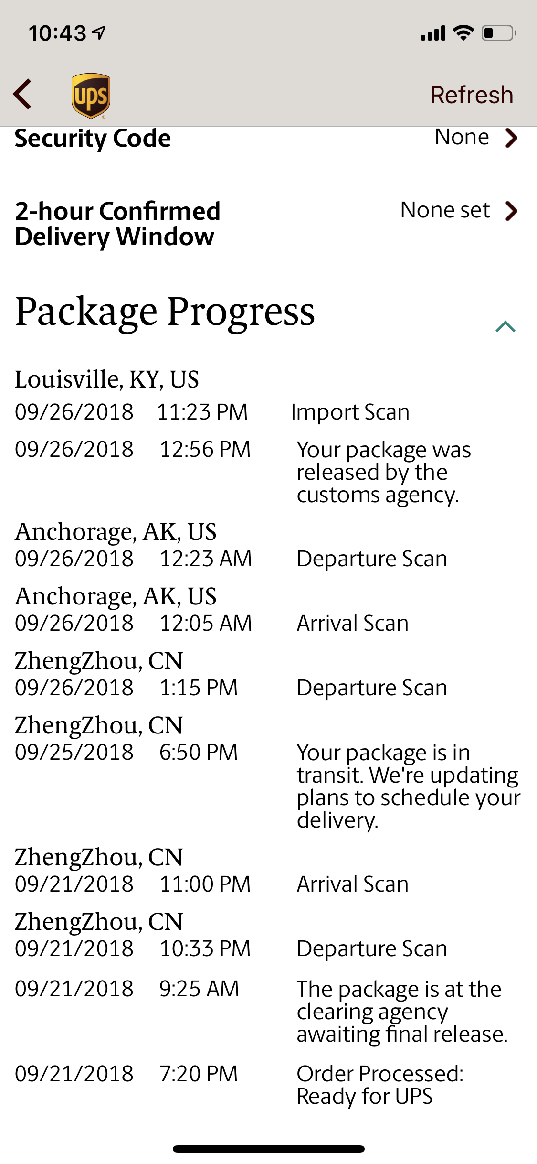537x1164 pixels.
Task: Tap the None set value
Action: [x=445, y=210]
